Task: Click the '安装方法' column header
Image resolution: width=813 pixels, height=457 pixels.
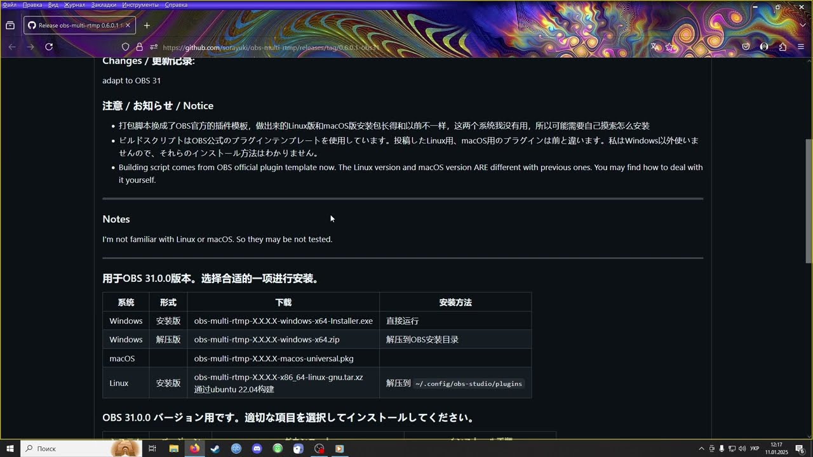Action: point(455,302)
